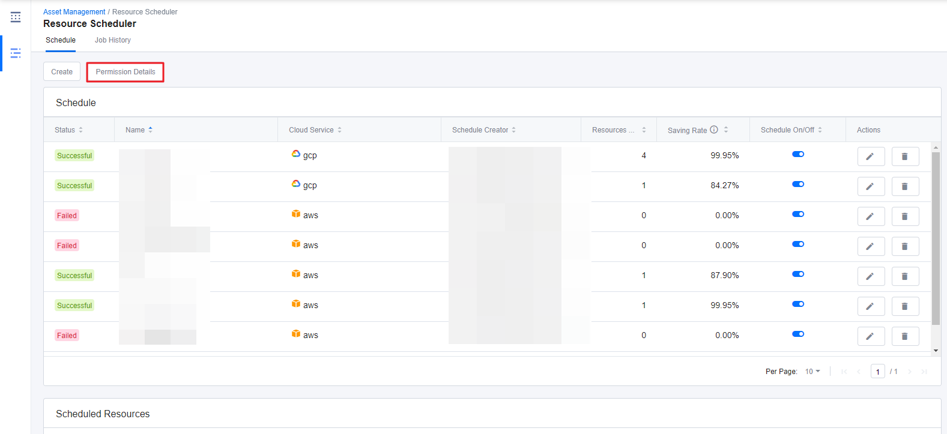Go to Asset Management breadcrumb link
The height and width of the screenshot is (434, 947).
click(74, 12)
